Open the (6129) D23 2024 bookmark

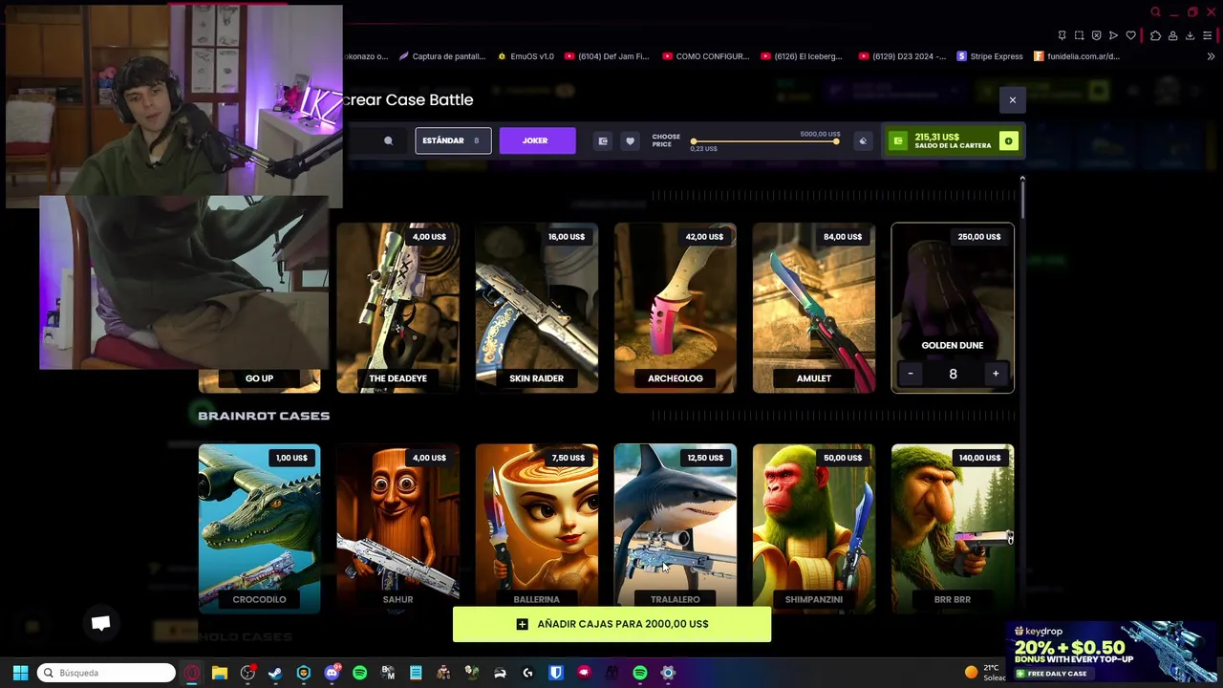pyautogui.click(x=902, y=56)
